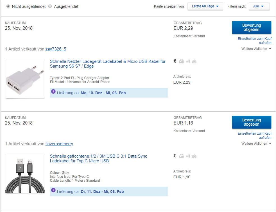Open 'Einzelheiten zum Kauf aufrufen' for the EUR 1,16 order
Image resolution: width=276 pixels, height=212 pixels.
[255, 135]
